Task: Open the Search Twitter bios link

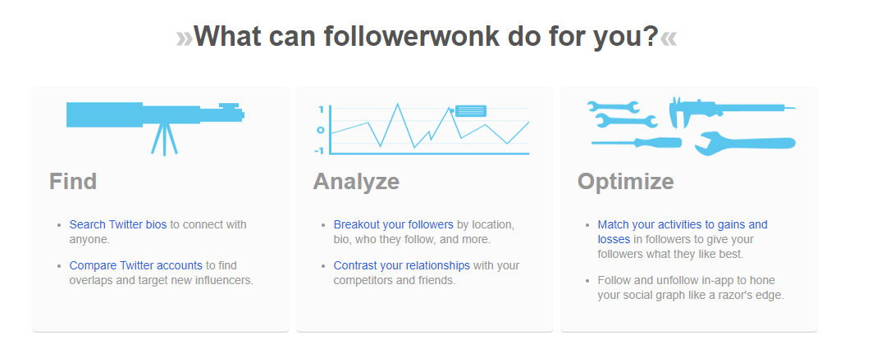Action: 118,224
